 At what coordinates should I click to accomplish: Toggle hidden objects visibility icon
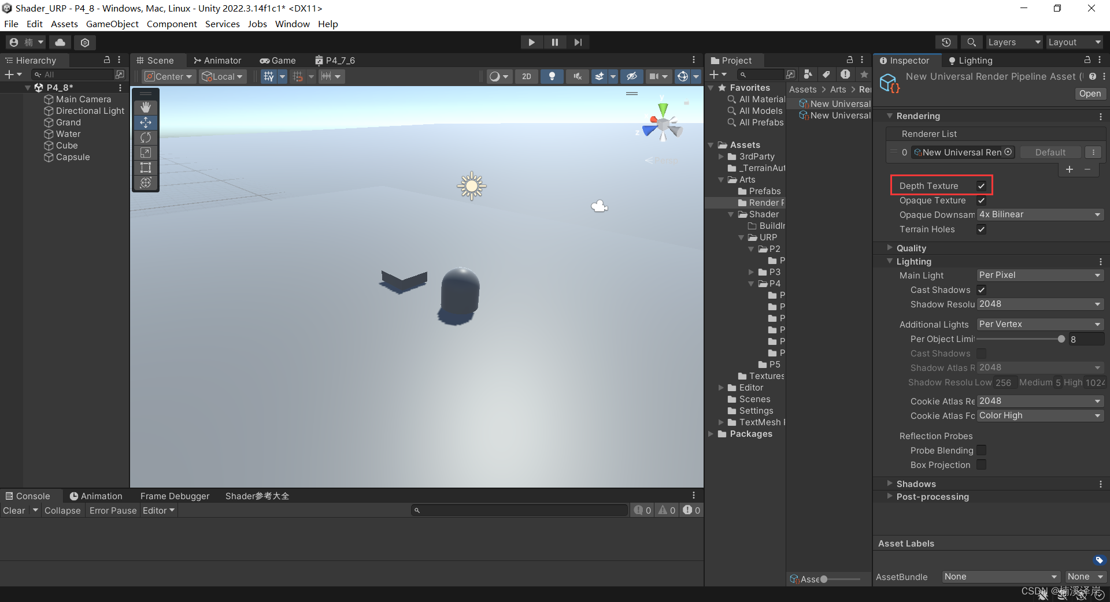(x=631, y=76)
